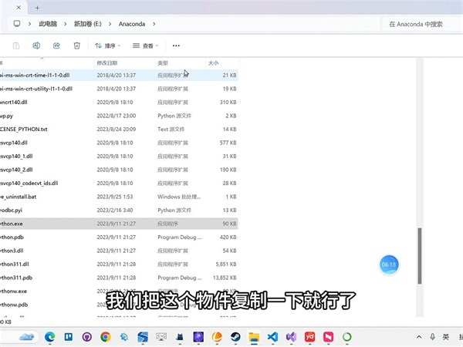Open Visual Studio Code from the taskbar
Viewport: 463px width, 347px height.
[272, 337]
